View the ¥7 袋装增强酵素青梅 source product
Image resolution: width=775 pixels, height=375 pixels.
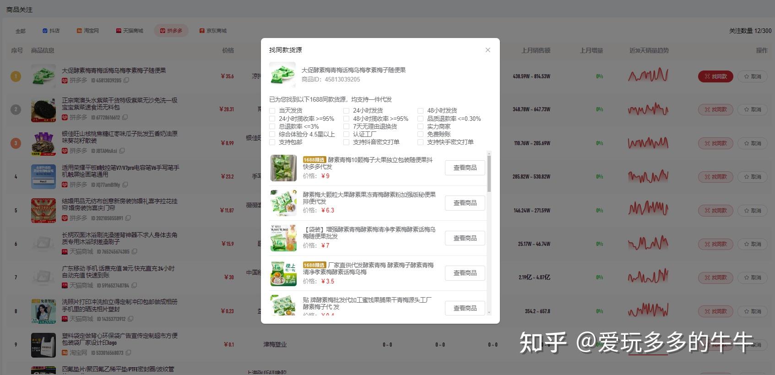tap(465, 238)
